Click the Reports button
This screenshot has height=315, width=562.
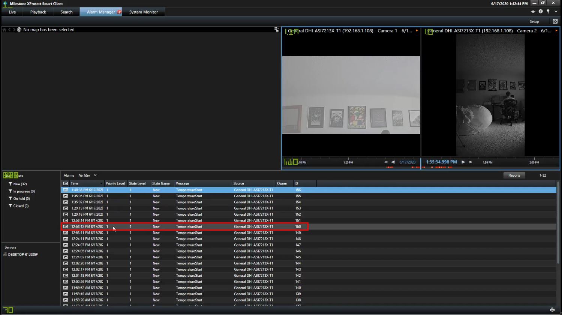click(514, 175)
